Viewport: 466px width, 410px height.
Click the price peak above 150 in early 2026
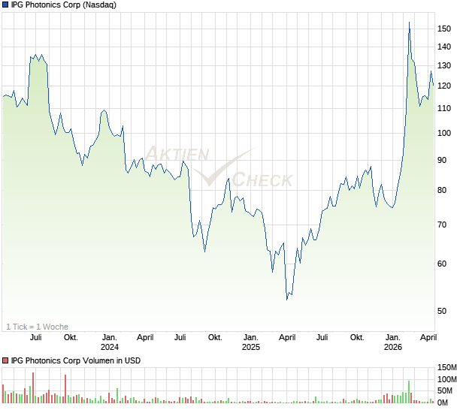click(x=409, y=23)
